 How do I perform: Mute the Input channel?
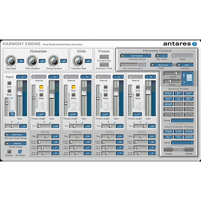pos(9,91)
